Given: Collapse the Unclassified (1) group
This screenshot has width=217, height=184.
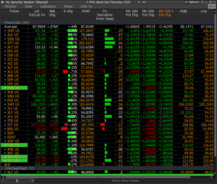Looking at the screenshot, I should coord(2,168).
